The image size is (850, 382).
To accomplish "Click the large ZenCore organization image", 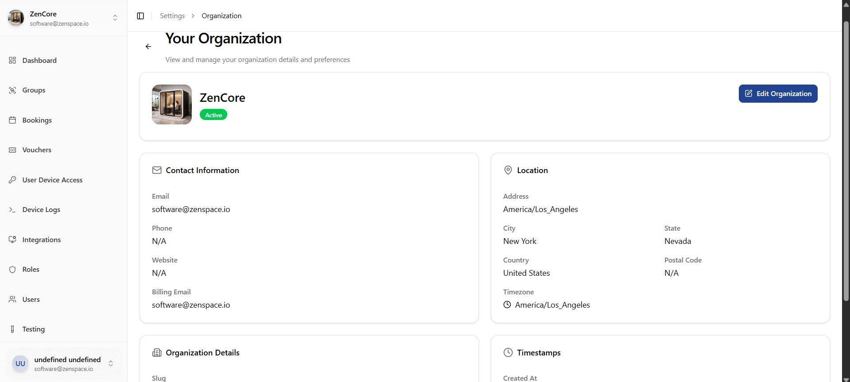I will [x=172, y=104].
